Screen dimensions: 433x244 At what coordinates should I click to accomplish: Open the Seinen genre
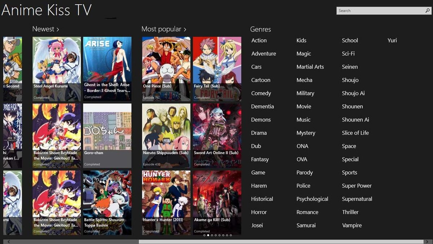pyautogui.click(x=350, y=67)
